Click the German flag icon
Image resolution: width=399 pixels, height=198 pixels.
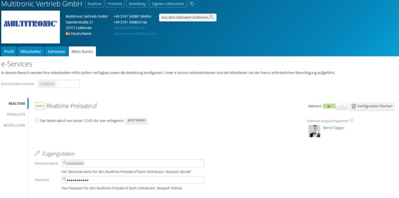click(68, 34)
